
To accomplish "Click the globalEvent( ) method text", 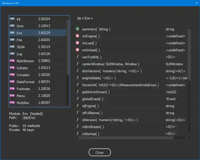I will tap(92, 99).
